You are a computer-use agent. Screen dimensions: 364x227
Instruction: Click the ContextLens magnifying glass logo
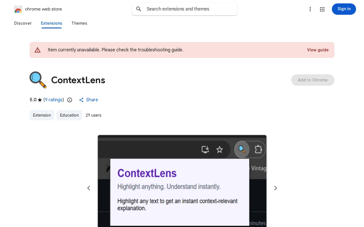[x=38, y=80]
